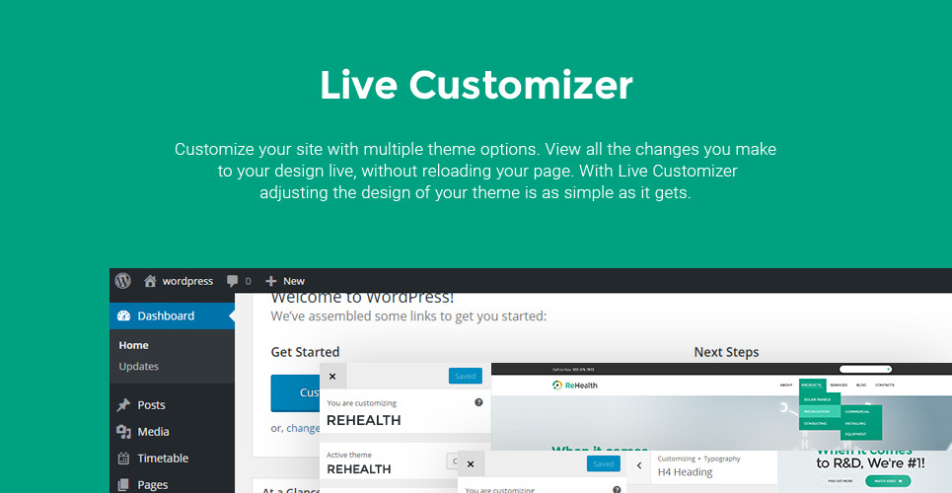
Task: Click the upper customizer Saved button
Action: click(466, 376)
